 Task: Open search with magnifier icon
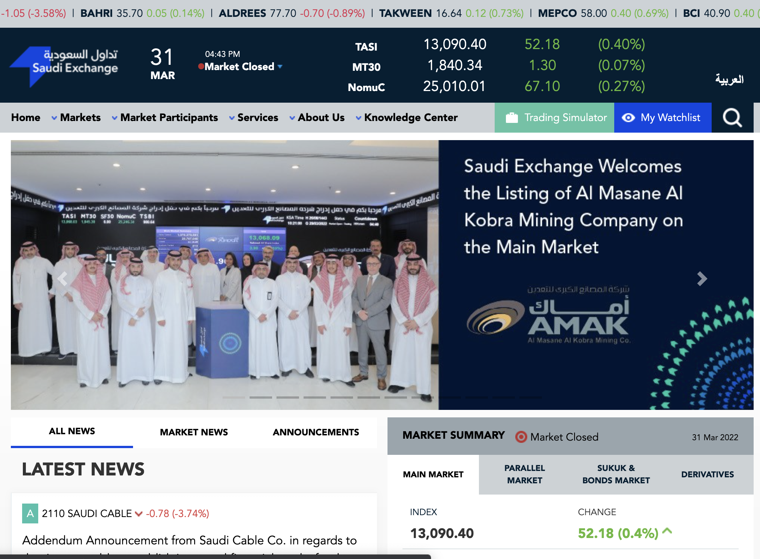[732, 118]
